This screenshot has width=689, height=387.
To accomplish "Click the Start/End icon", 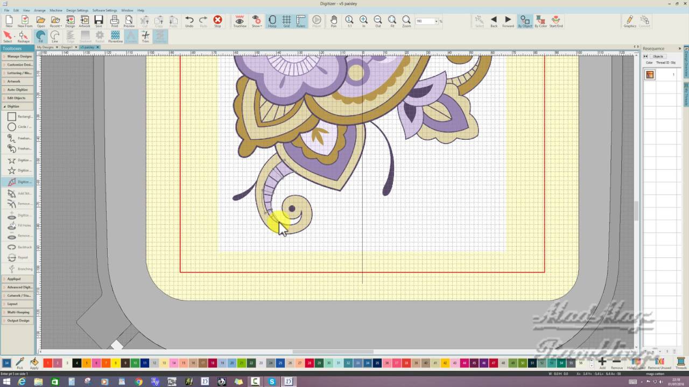I will point(556,21).
